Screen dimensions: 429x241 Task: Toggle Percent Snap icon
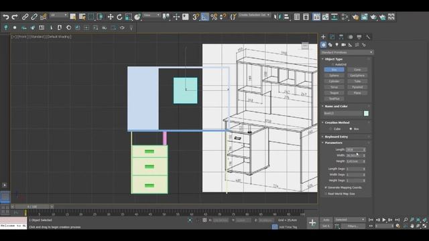[214, 17]
